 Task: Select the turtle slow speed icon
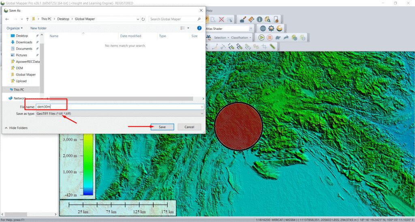[278, 38]
